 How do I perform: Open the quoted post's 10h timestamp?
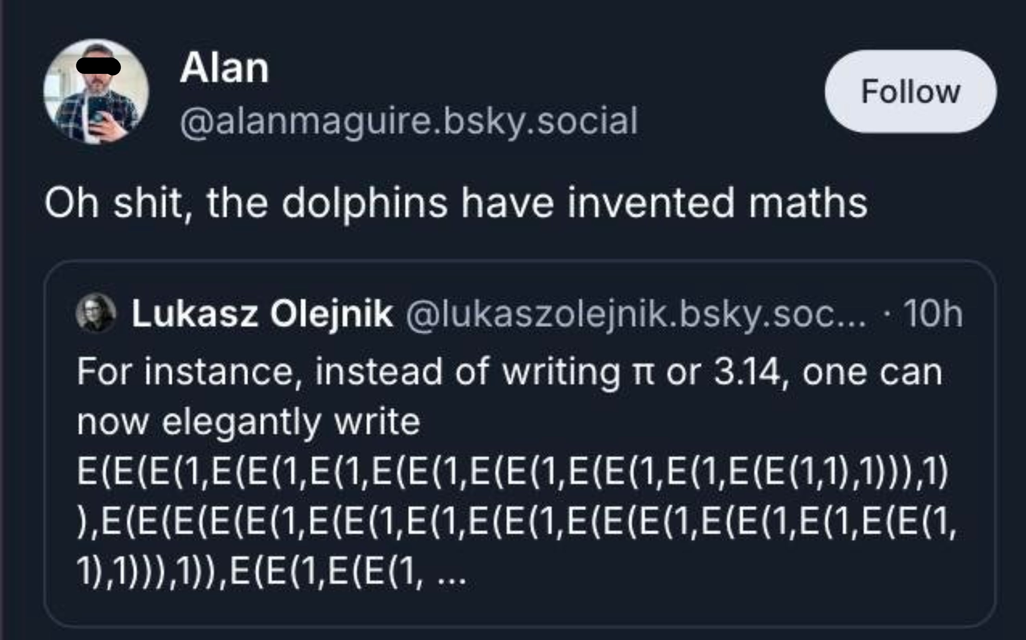tap(933, 314)
